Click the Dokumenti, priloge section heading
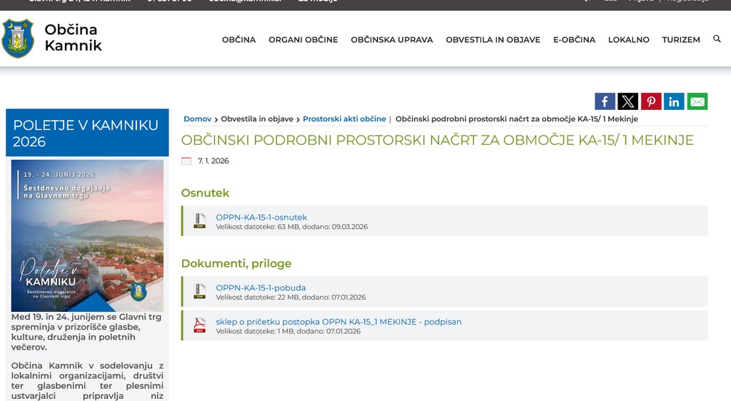This screenshot has width=731, height=401. (x=236, y=263)
